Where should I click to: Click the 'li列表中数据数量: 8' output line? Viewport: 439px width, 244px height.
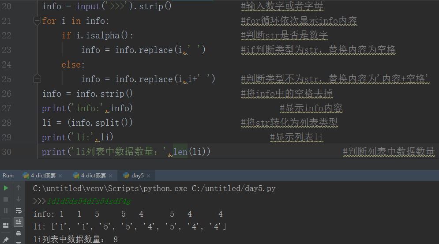click(75, 239)
